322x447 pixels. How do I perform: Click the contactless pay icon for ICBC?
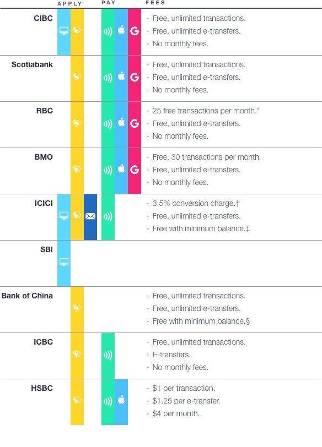[108, 355]
